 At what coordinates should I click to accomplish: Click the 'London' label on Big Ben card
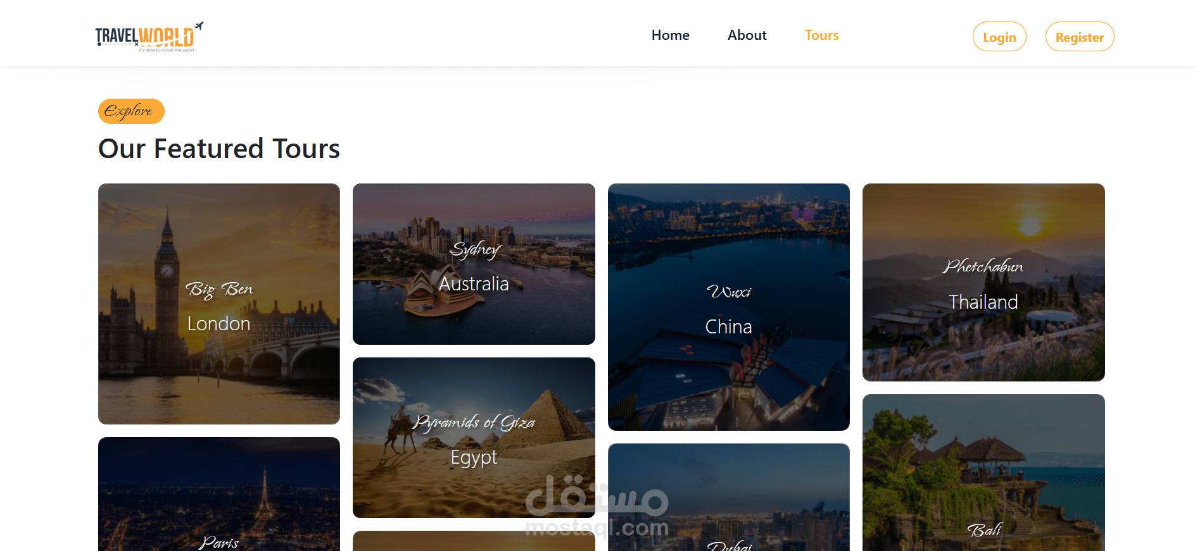point(218,324)
